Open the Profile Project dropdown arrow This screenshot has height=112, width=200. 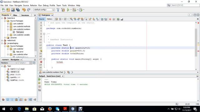84,10
